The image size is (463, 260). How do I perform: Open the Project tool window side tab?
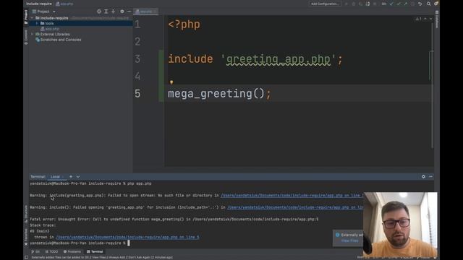[x=26, y=17]
